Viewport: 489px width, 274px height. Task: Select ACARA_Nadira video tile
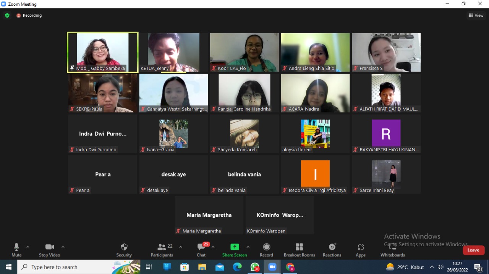315,93
